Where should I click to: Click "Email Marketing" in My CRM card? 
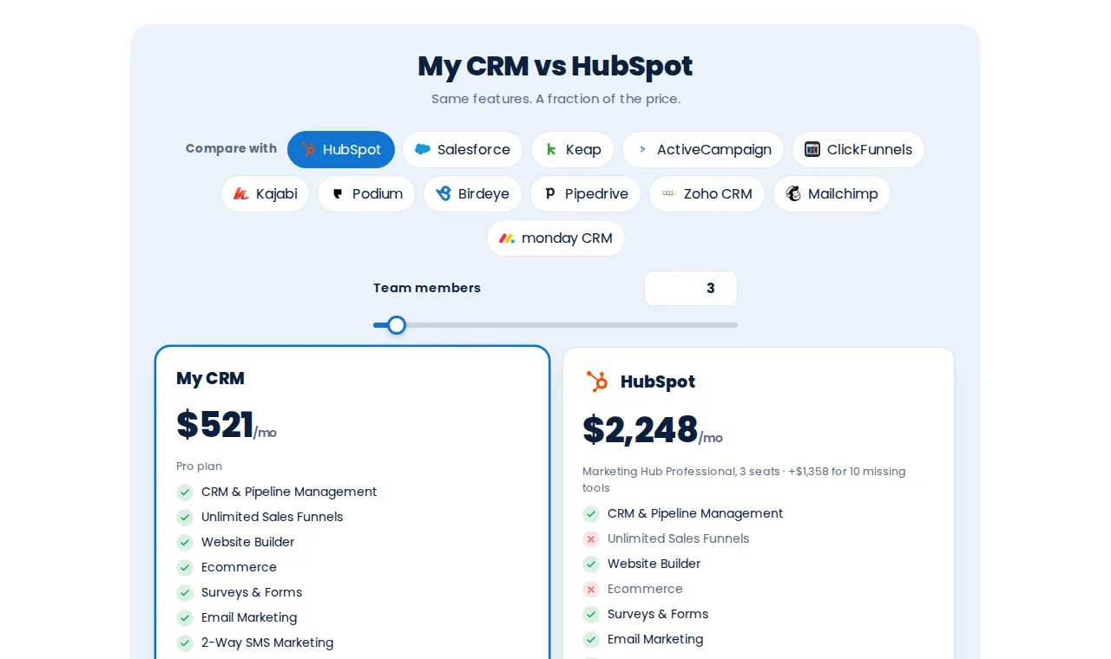coord(249,617)
